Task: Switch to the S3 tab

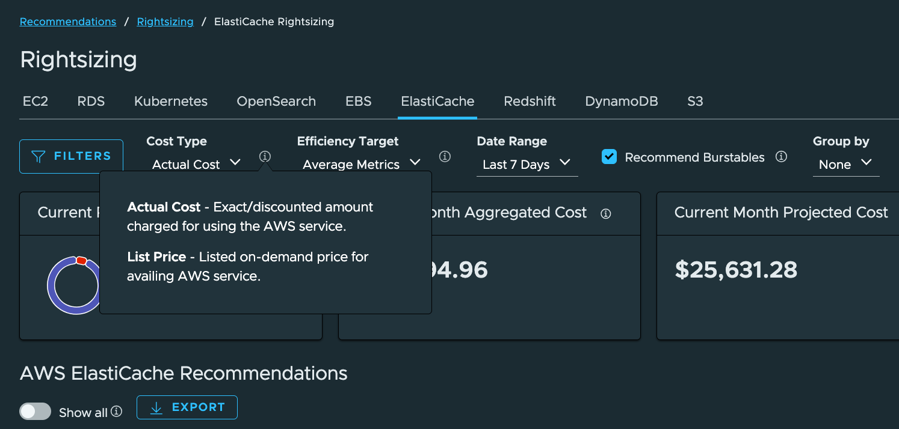Action: [x=694, y=101]
